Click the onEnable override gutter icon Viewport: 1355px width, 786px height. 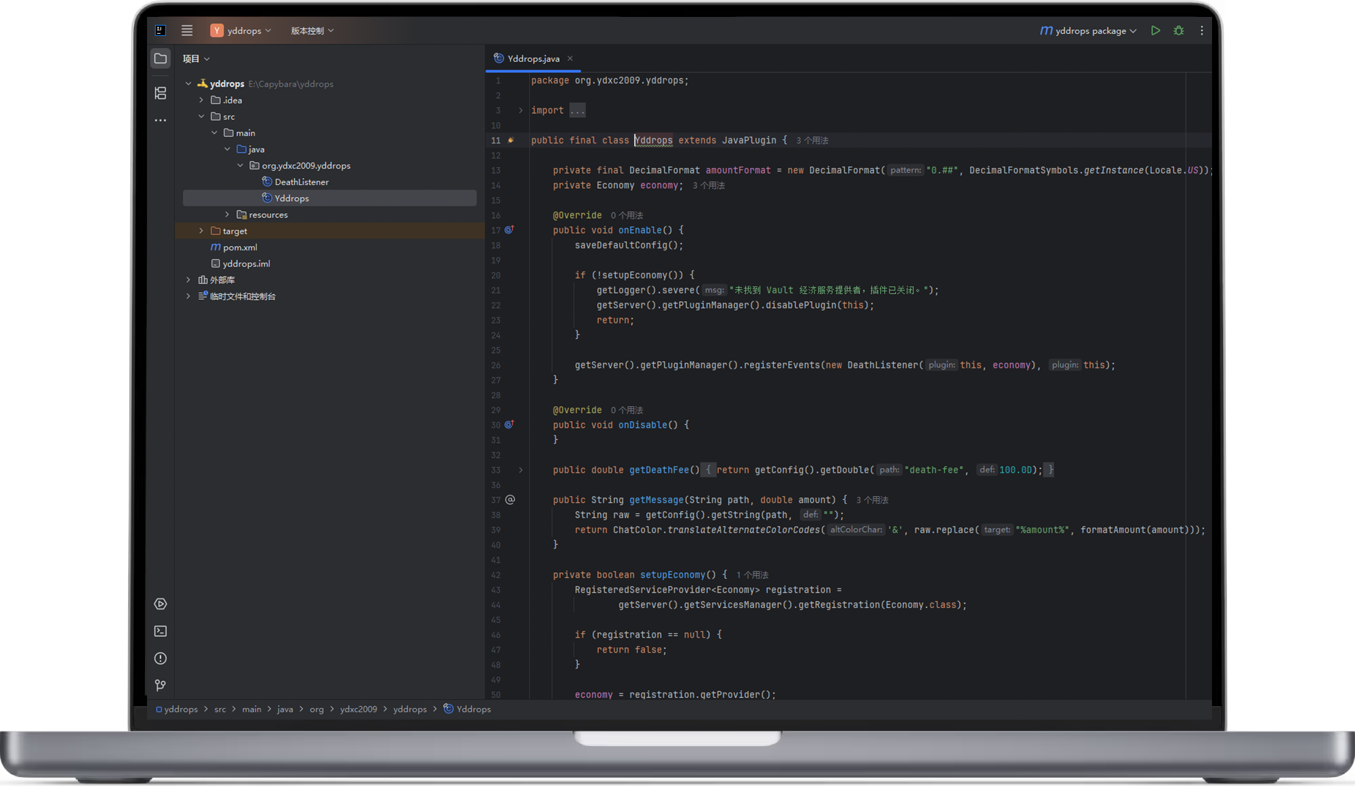pos(509,230)
